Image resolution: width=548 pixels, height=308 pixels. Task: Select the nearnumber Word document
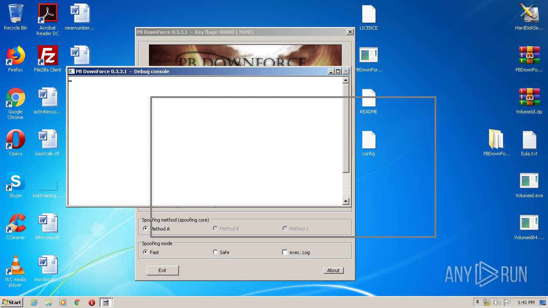(x=80, y=17)
